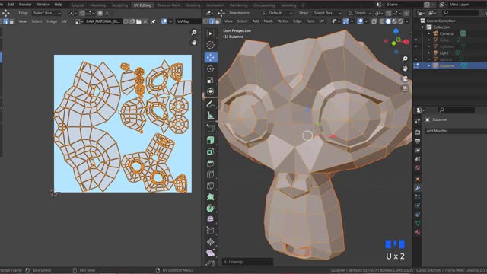Toggle overlays in UV editor header

(x=164, y=21)
